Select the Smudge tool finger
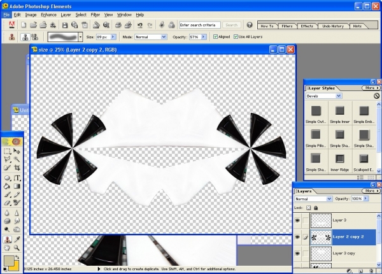This screenshot has width=382, height=274. point(17,221)
